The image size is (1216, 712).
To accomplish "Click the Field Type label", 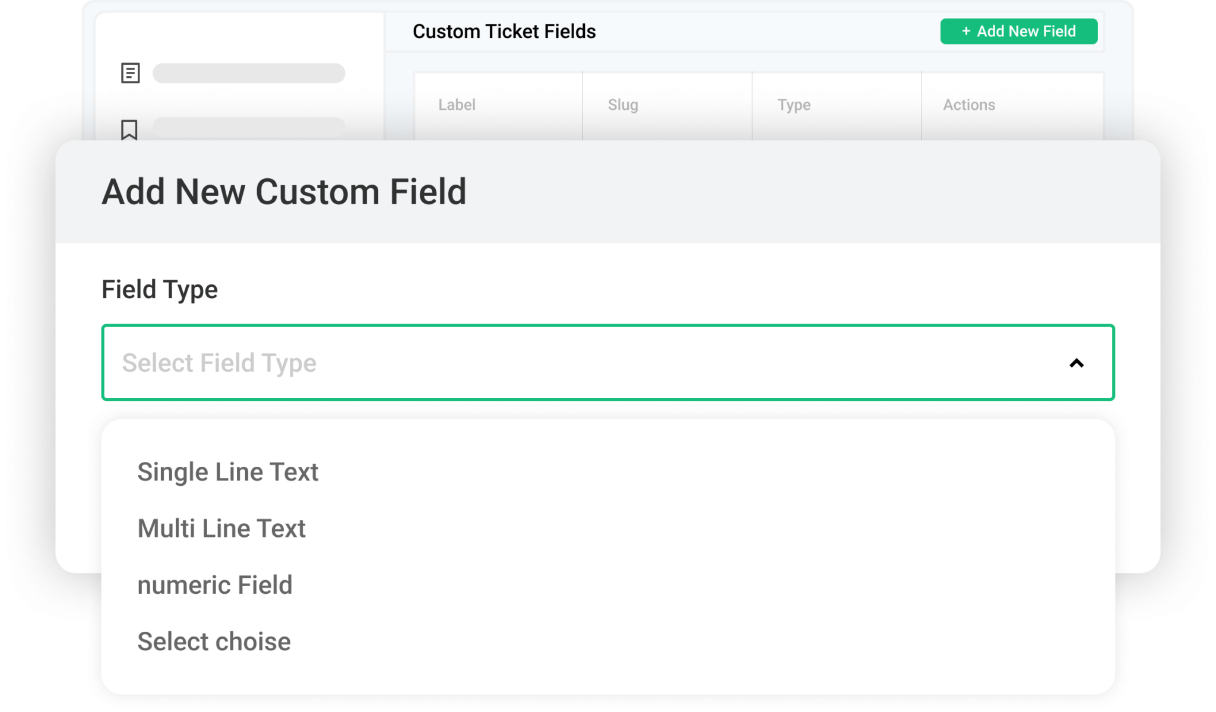I will click(x=160, y=289).
